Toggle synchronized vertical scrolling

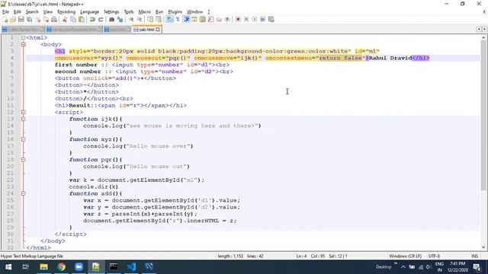150,19
